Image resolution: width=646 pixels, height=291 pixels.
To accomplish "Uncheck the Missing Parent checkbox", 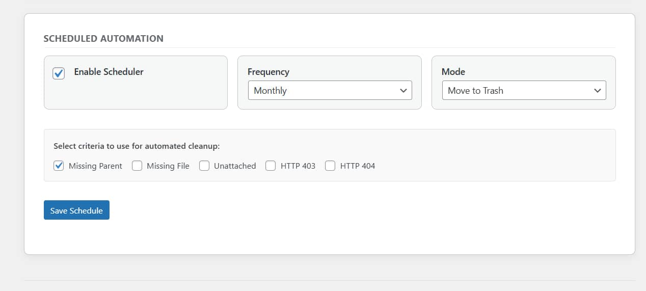I will tap(59, 166).
